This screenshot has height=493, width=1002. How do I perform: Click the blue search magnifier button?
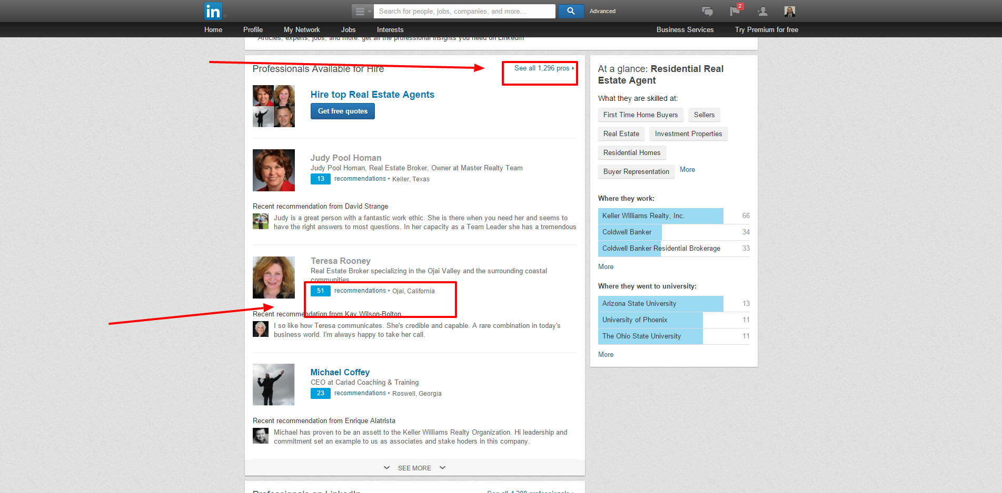pos(571,11)
